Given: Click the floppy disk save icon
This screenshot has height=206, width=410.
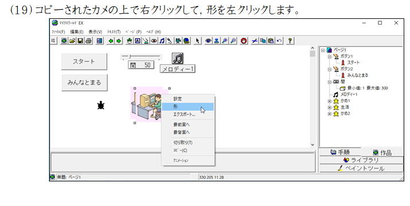Looking at the screenshot, I should click(80, 41).
